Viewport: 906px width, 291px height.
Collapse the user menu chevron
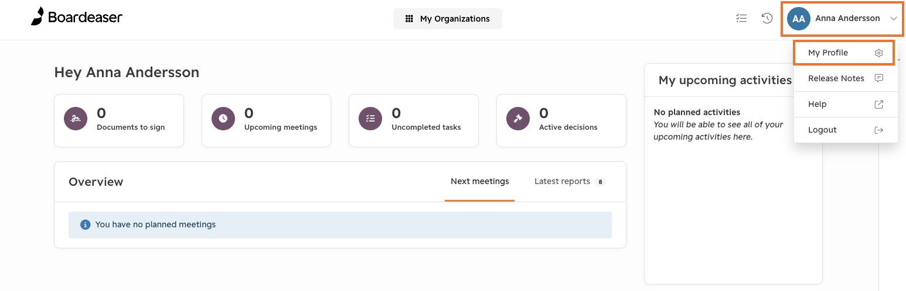click(x=894, y=19)
